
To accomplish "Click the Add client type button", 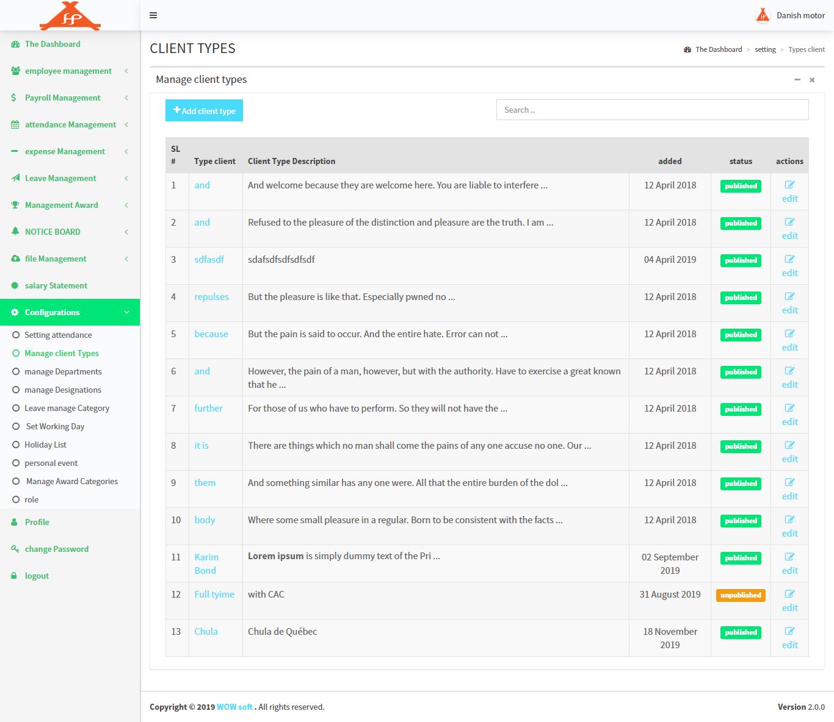I will (x=204, y=110).
